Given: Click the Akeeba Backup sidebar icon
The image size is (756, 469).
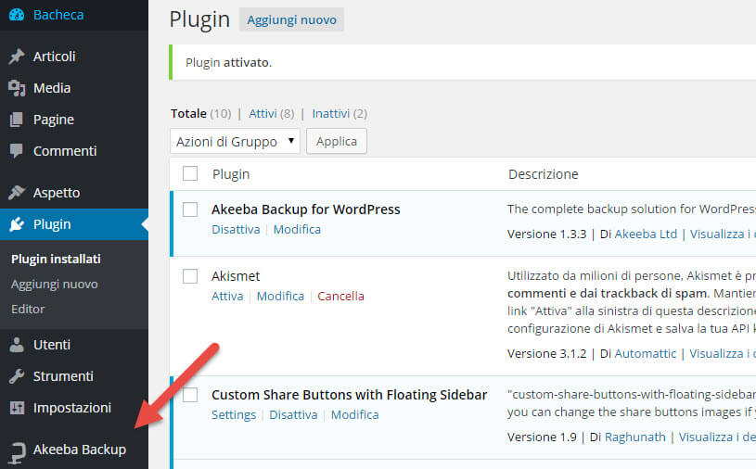Looking at the screenshot, I should 17,452.
